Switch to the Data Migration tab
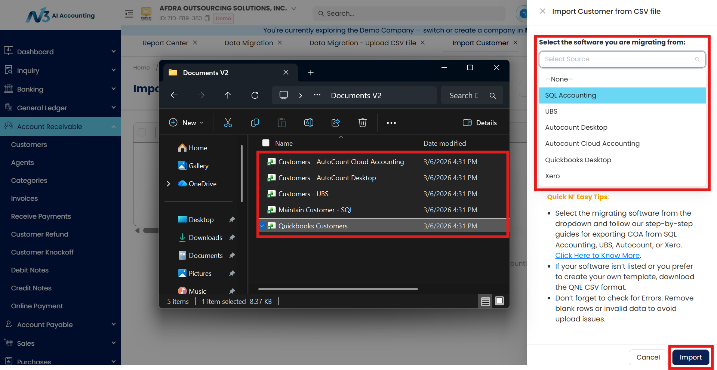 point(249,43)
